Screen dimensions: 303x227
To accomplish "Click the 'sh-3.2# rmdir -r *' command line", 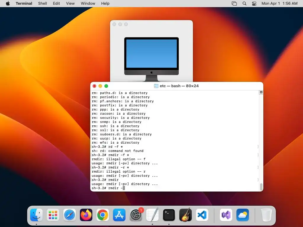I will tap(110, 167).
